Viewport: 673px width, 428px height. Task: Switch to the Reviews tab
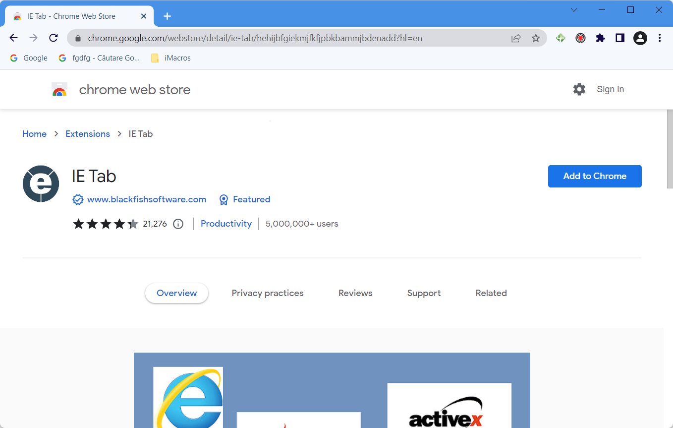tap(355, 293)
